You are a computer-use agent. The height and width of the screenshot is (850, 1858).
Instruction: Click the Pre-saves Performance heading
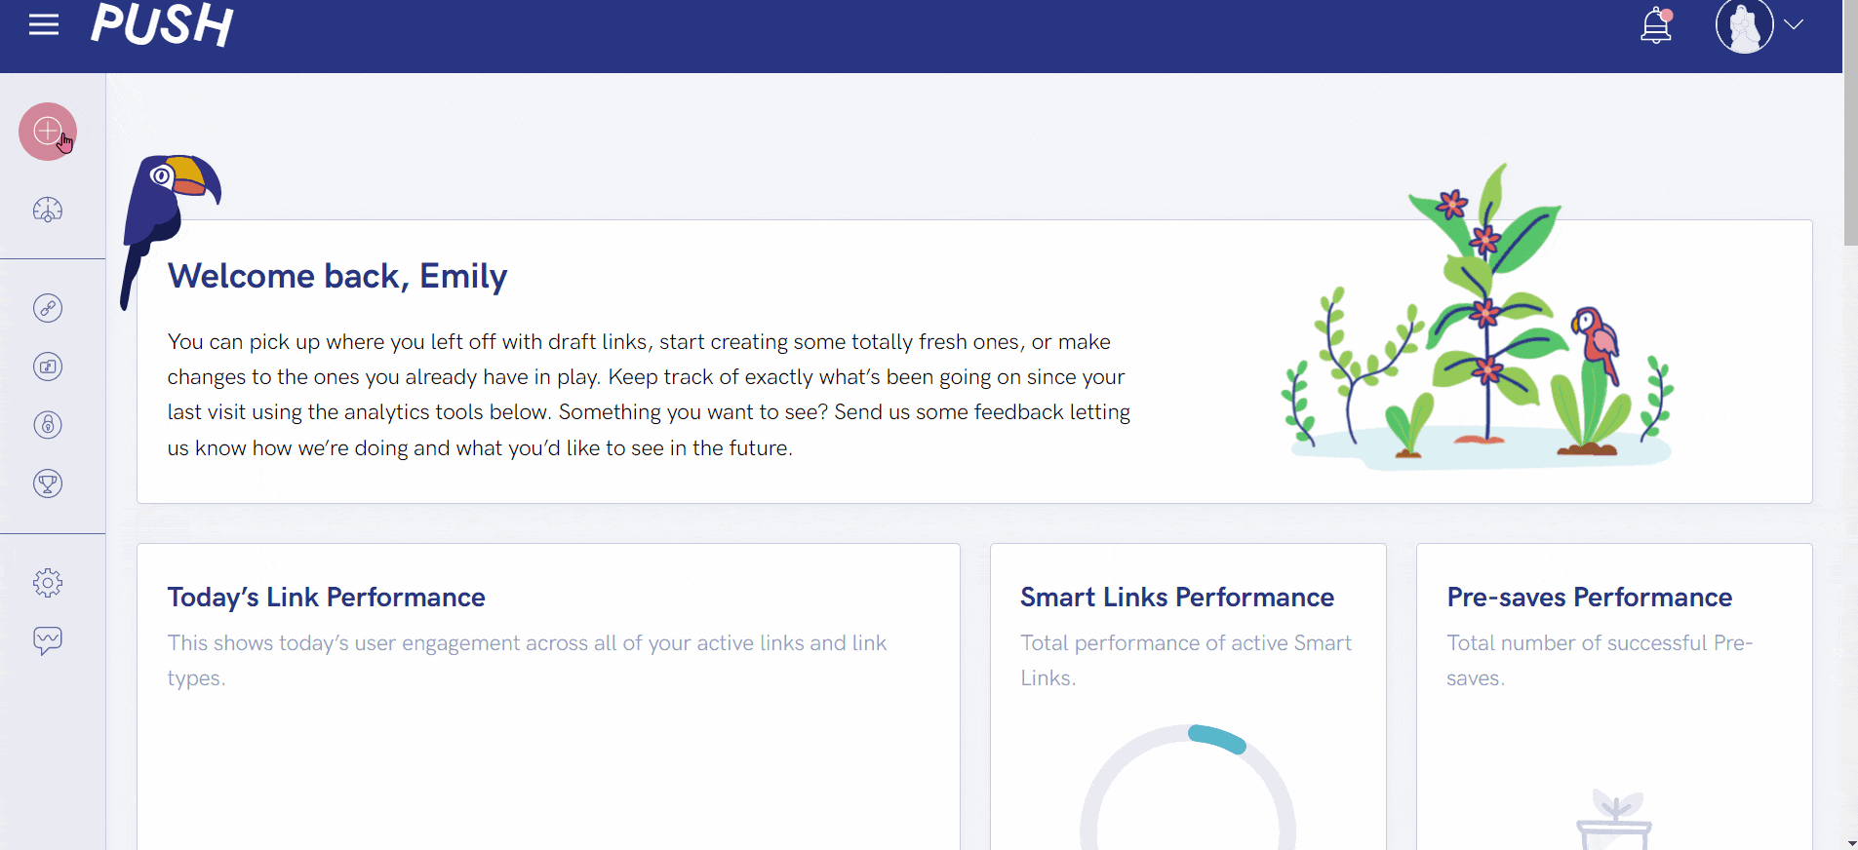pyautogui.click(x=1590, y=597)
